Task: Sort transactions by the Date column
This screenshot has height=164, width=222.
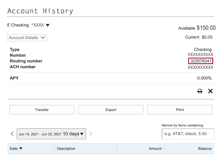Action: coord(16,148)
